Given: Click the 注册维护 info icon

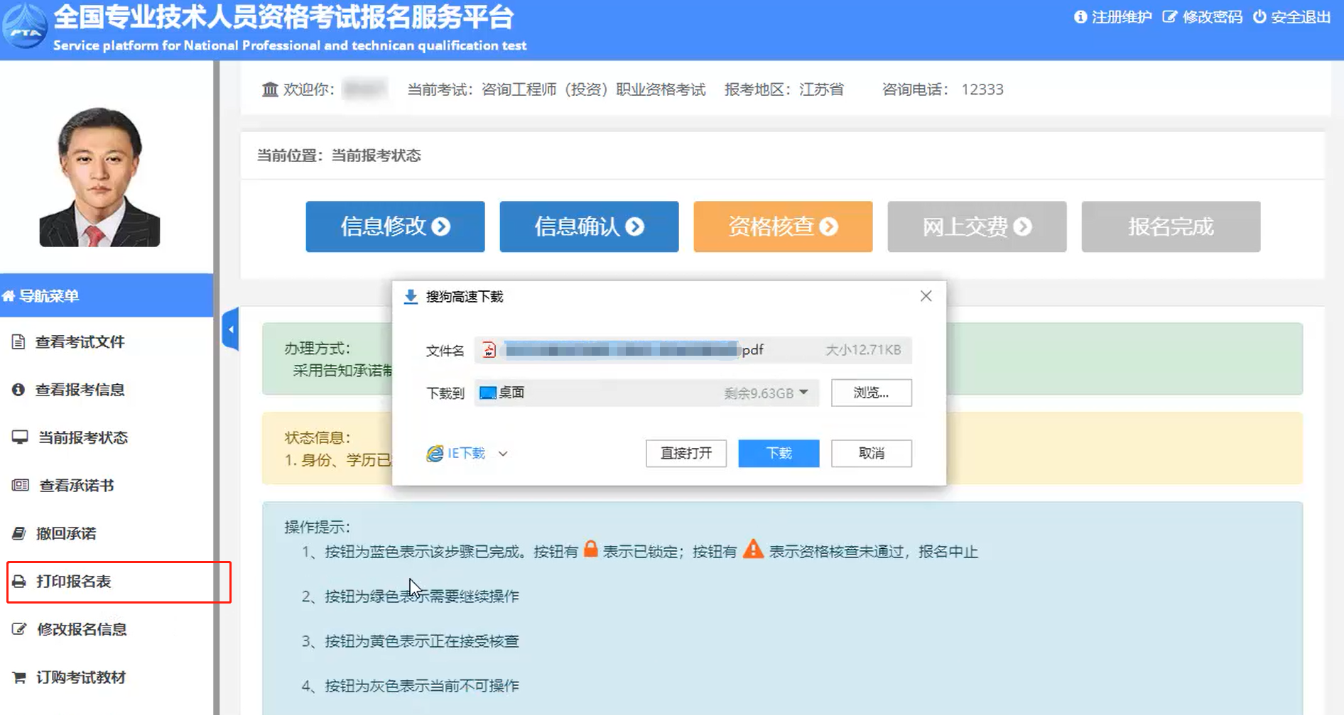Looking at the screenshot, I should pyautogui.click(x=1080, y=17).
